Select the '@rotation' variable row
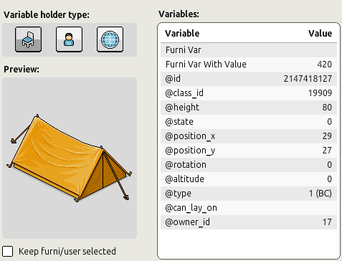The height and width of the screenshot is (261, 342). pos(249,165)
